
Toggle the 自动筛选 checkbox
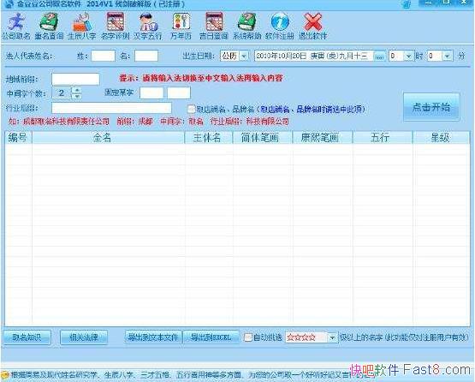point(248,337)
